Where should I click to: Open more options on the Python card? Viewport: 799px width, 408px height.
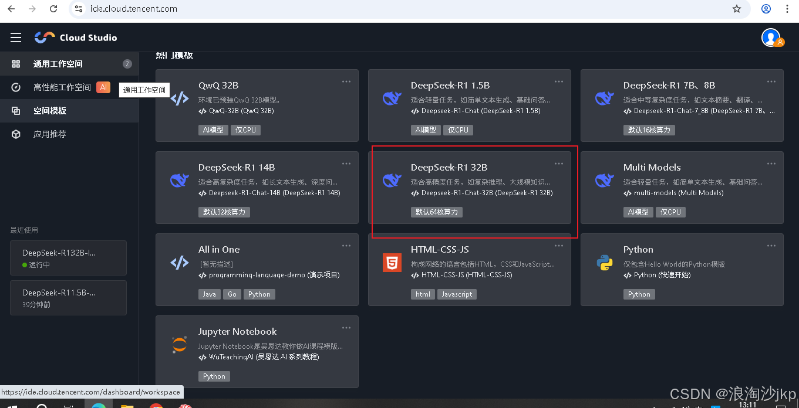tap(771, 246)
